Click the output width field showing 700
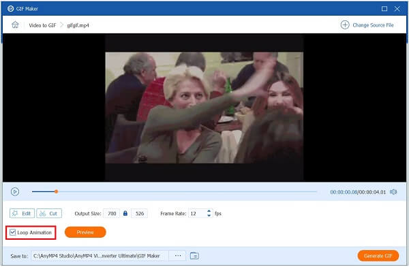409x267 pixels. point(112,213)
